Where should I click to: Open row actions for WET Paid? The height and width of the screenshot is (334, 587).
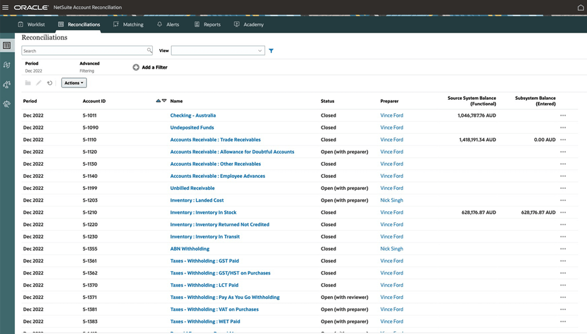562,321
